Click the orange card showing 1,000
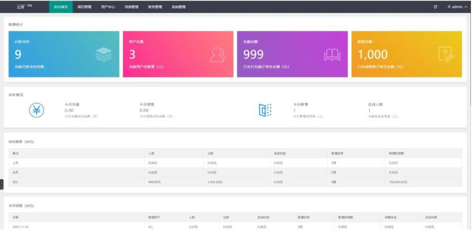Viewport: 472px width, 247px height. (x=406, y=54)
